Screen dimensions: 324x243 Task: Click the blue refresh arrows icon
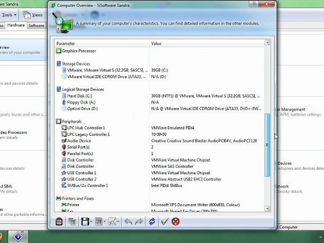coord(152,222)
